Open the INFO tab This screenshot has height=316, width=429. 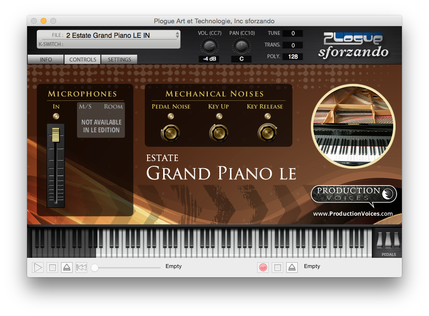[46, 60]
